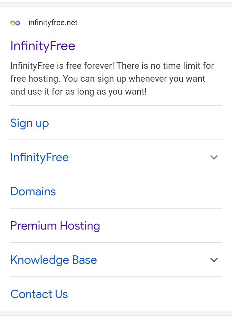
Task: Click the word "Base" in Knowledge Base
Action: pos(84,260)
